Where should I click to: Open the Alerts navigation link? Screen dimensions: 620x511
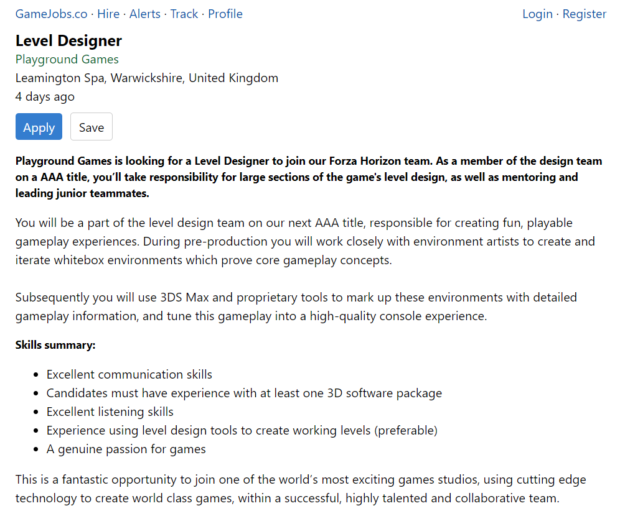[144, 14]
